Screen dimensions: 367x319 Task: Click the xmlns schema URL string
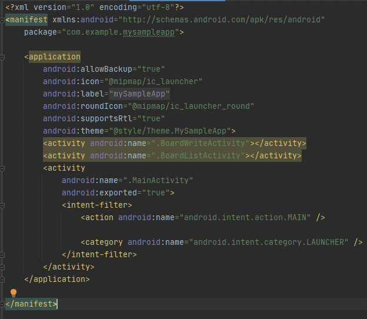coord(221,19)
